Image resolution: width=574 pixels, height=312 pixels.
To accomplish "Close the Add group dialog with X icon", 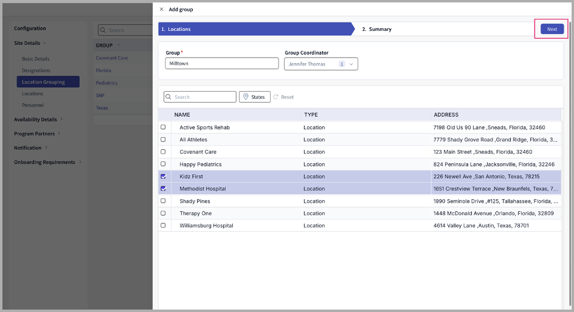I will 161,10.
